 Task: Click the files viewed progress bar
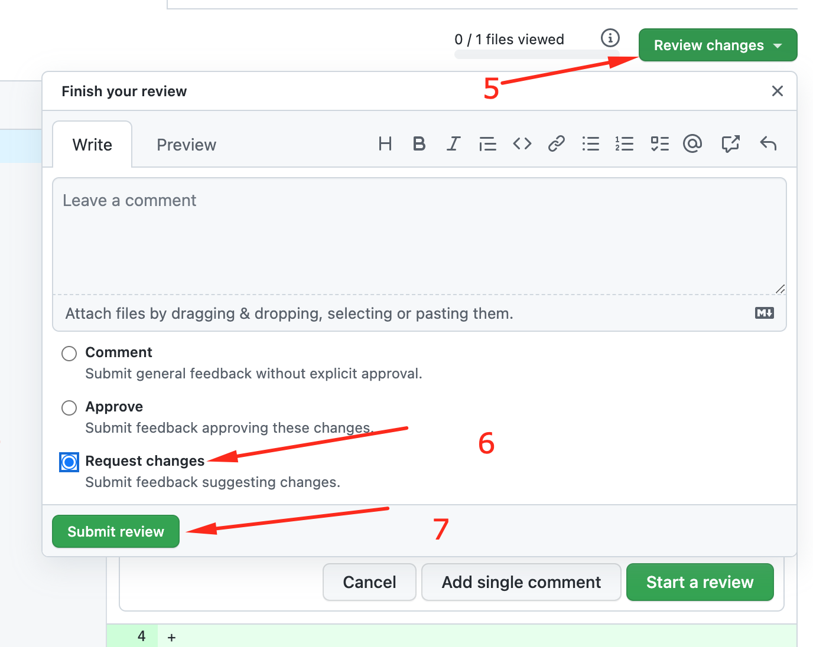point(536,54)
